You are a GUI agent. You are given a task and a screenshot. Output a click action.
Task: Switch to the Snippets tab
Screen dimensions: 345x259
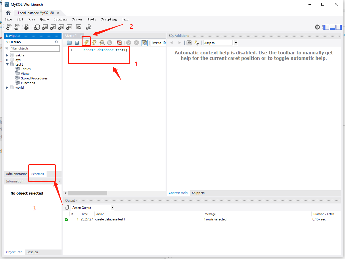198,193
